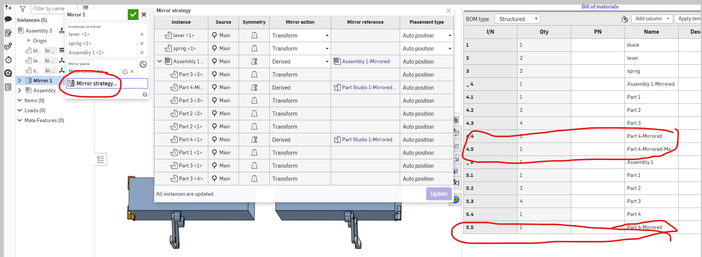Click the symmetry icon in lever <1> row
Viewport: 702px width, 257px height.
[x=254, y=35]
